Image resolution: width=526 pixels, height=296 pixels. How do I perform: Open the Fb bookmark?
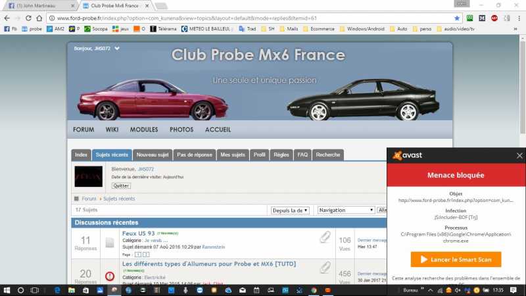pos(10,29)
